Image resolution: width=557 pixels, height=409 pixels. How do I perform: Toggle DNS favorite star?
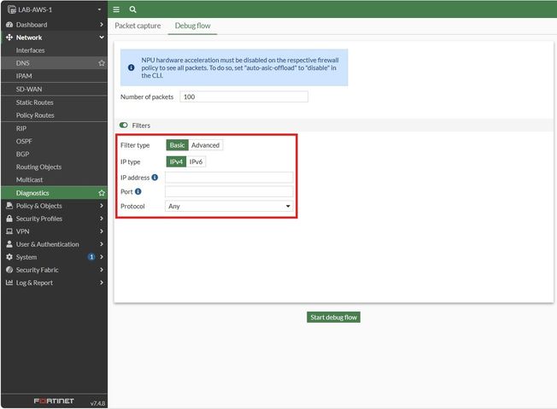coord(102,63)
